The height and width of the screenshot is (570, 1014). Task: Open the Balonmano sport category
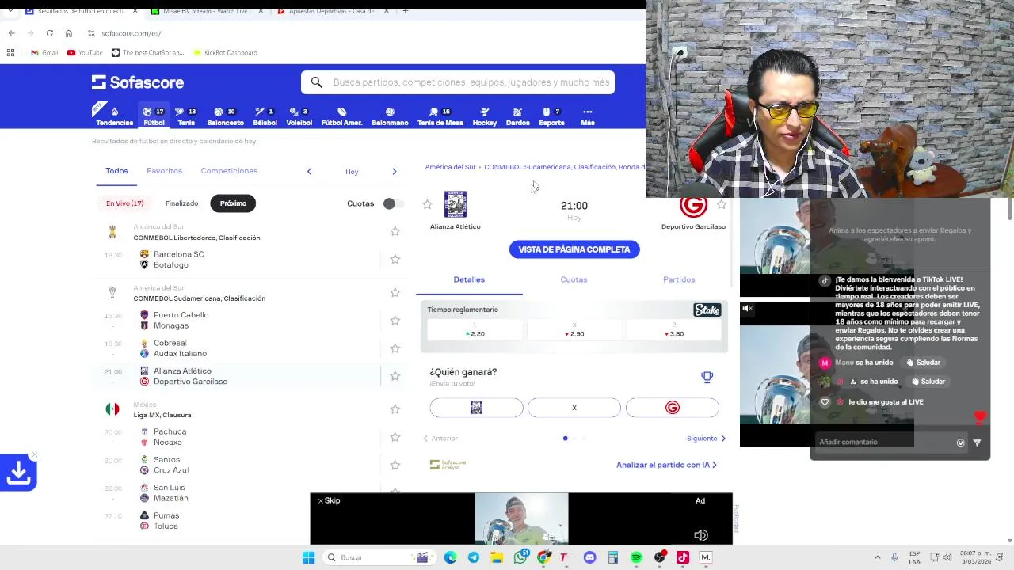tap(390, 116)
